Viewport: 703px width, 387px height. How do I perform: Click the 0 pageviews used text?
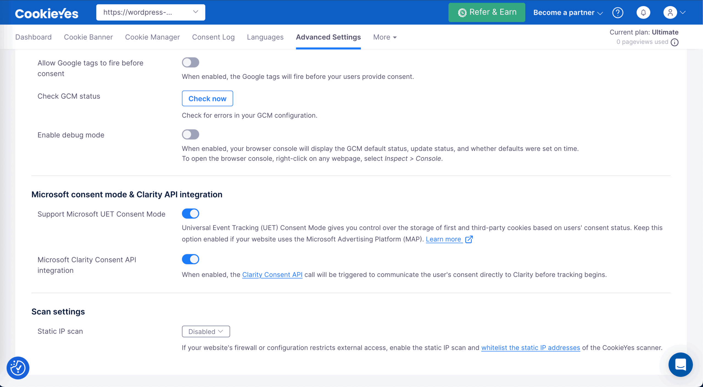[642, 42]
